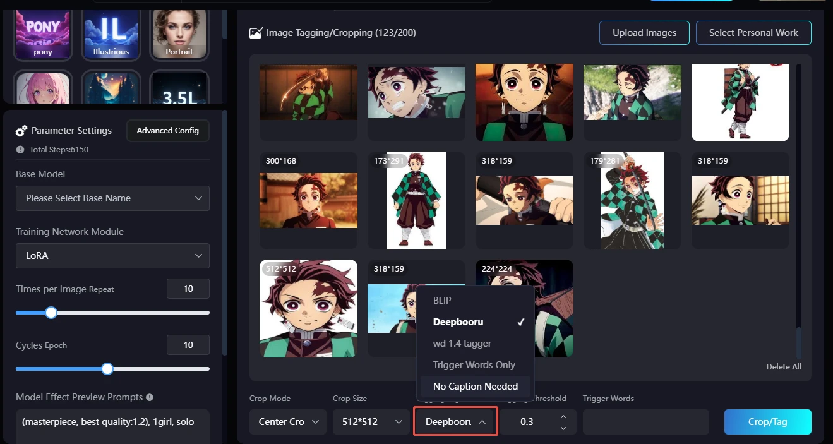The image size is (833, 444).
Task: Expand the Training Network Module LoRA dropdown
Action: 112,256
